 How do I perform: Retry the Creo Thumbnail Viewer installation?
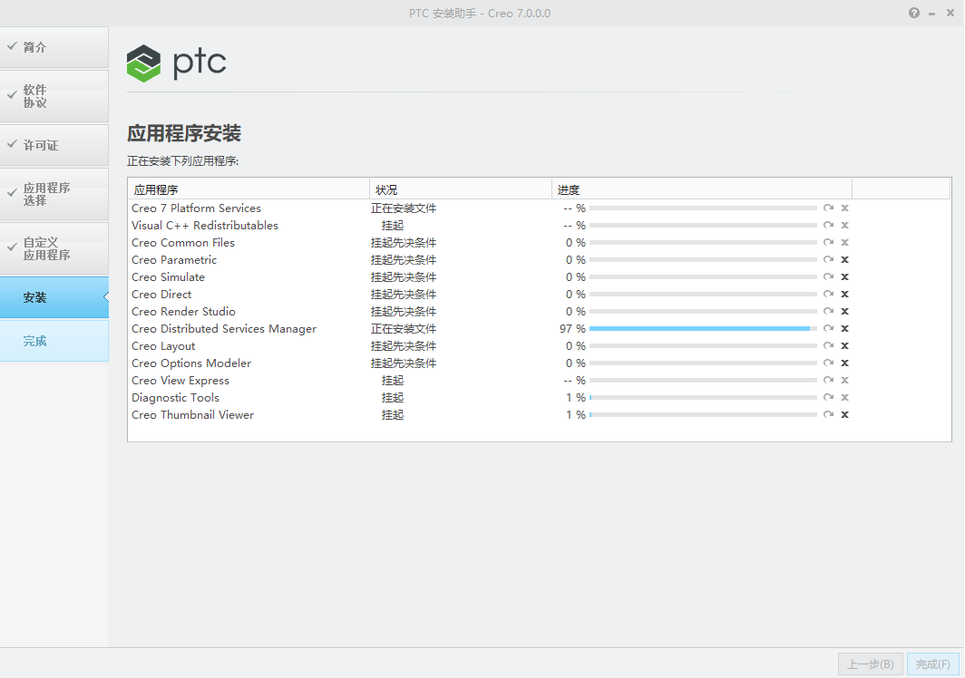[x=826, y=414]
